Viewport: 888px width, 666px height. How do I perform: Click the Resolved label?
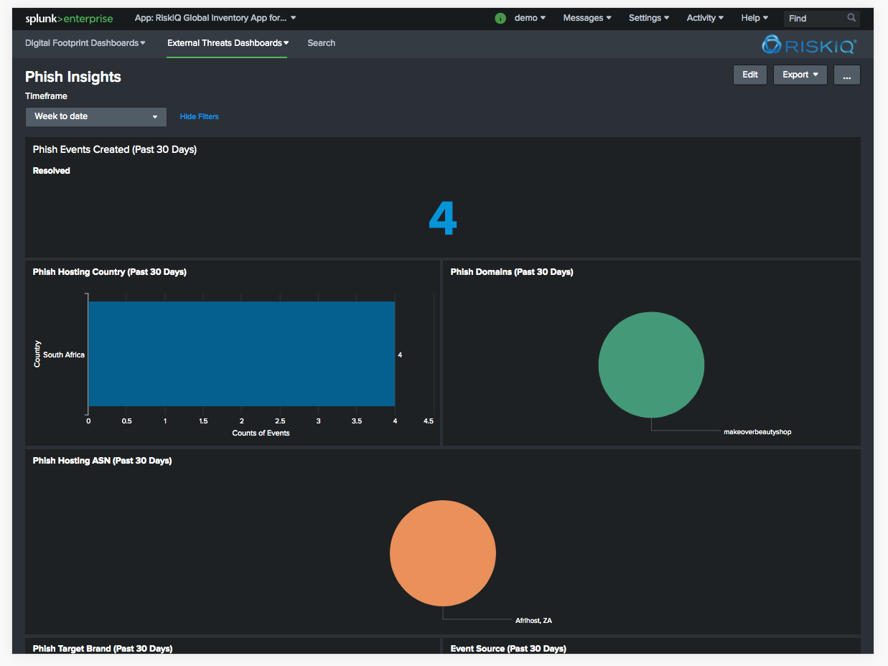click(x=52, y=171)
